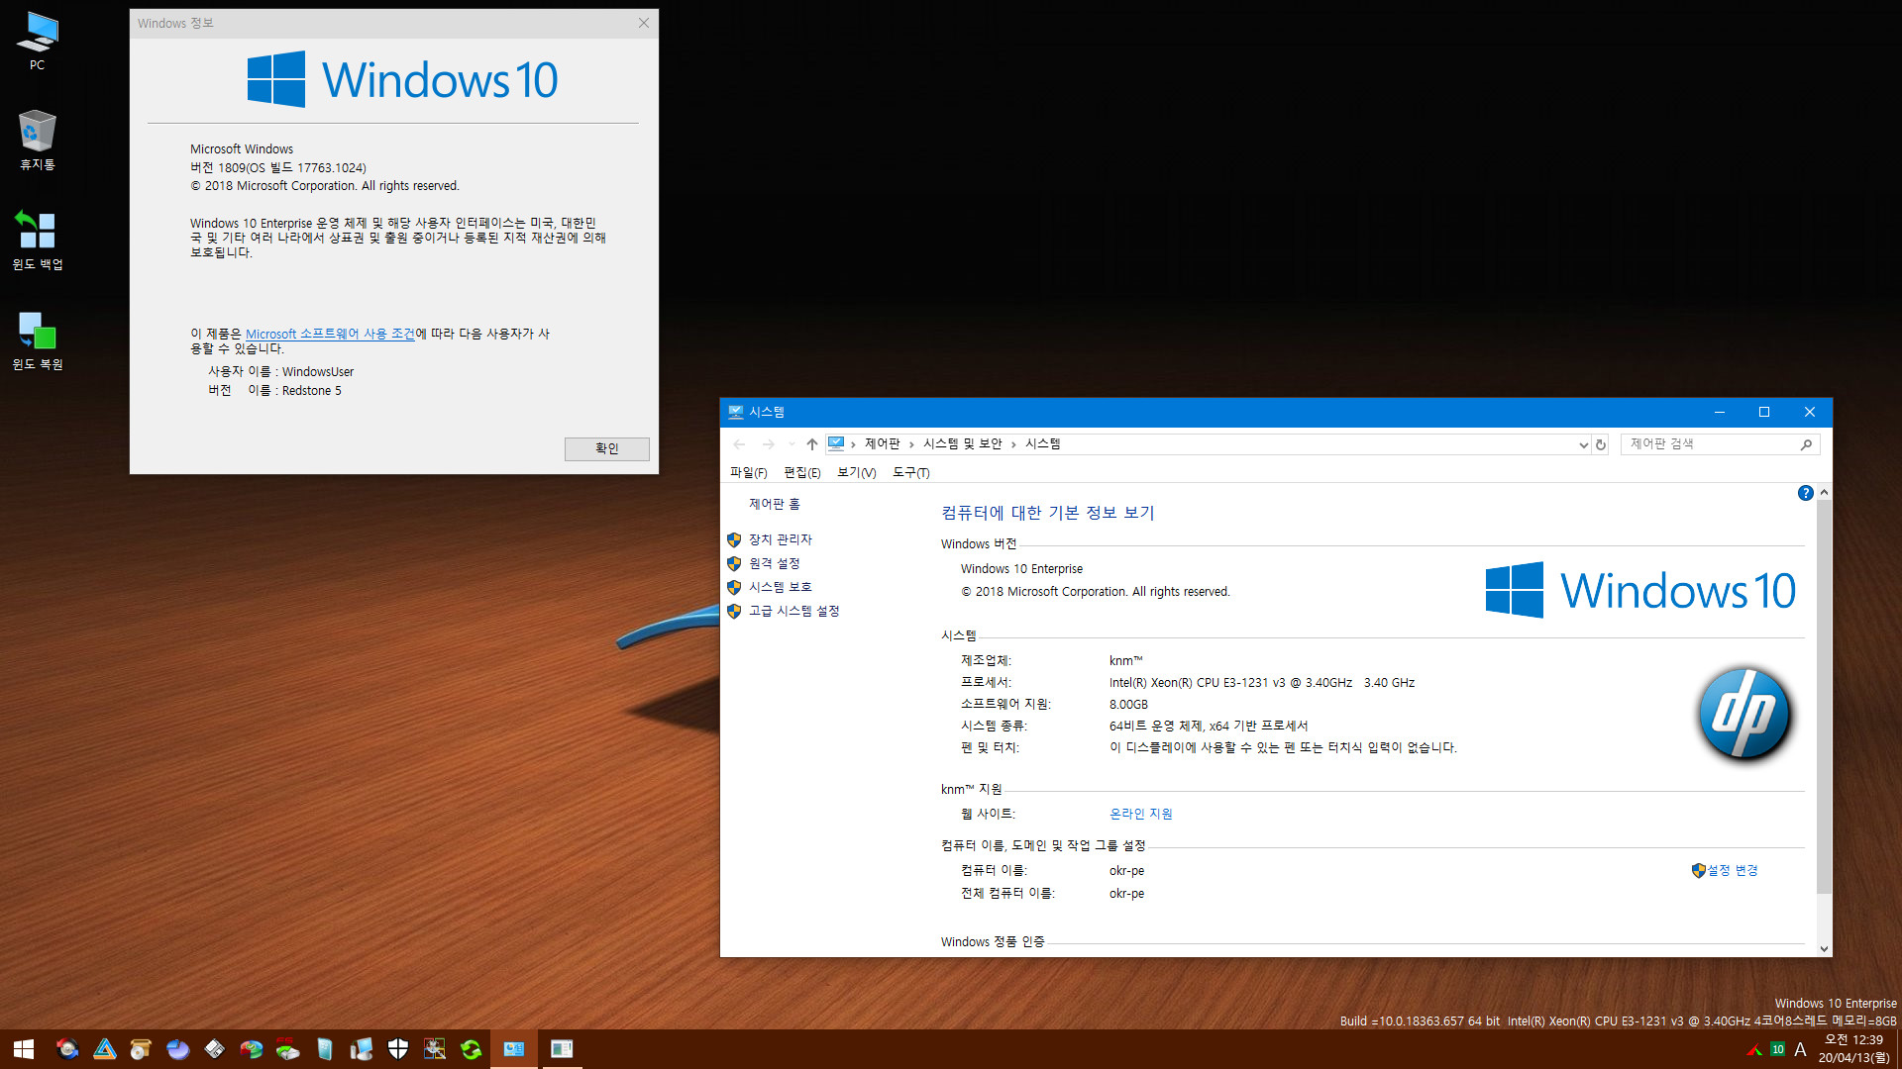Screen dimensions: 1902x1069
Task: Click the refresh button in address bar
Action: (1600, 444)
